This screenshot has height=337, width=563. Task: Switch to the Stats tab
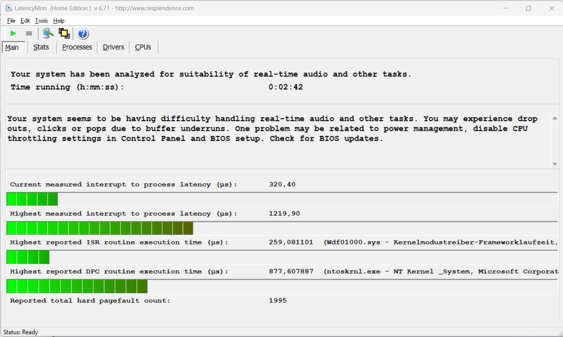41,47
